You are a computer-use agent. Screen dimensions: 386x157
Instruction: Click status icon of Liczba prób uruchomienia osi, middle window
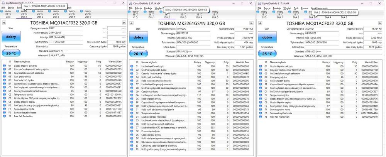click(132, 95)
